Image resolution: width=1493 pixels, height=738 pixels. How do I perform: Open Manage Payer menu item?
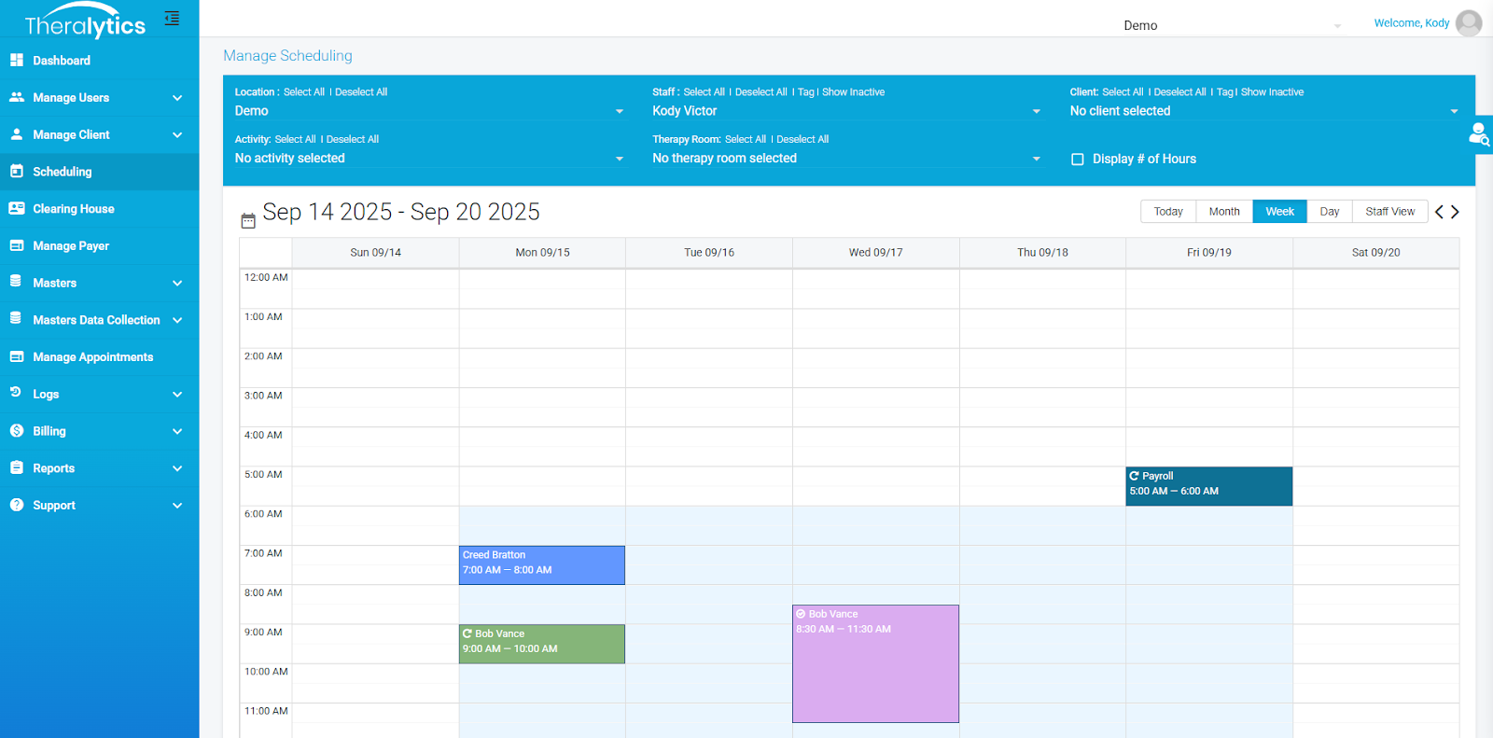[99, 246]
